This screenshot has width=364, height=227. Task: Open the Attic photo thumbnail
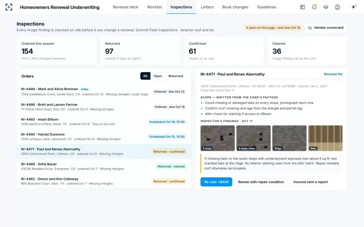click(x=325, y=138)
